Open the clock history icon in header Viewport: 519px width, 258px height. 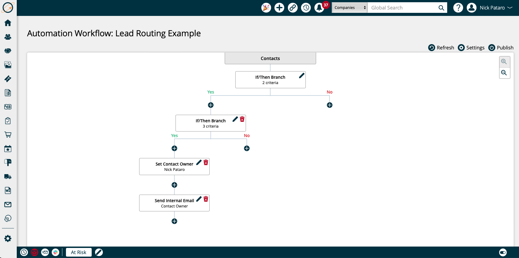point(306,8)
